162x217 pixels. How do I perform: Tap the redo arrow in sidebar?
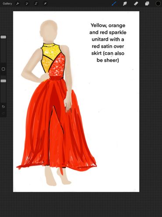3,113
